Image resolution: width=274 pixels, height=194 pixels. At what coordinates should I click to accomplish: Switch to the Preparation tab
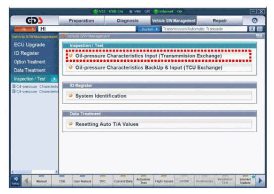point(82,21)
